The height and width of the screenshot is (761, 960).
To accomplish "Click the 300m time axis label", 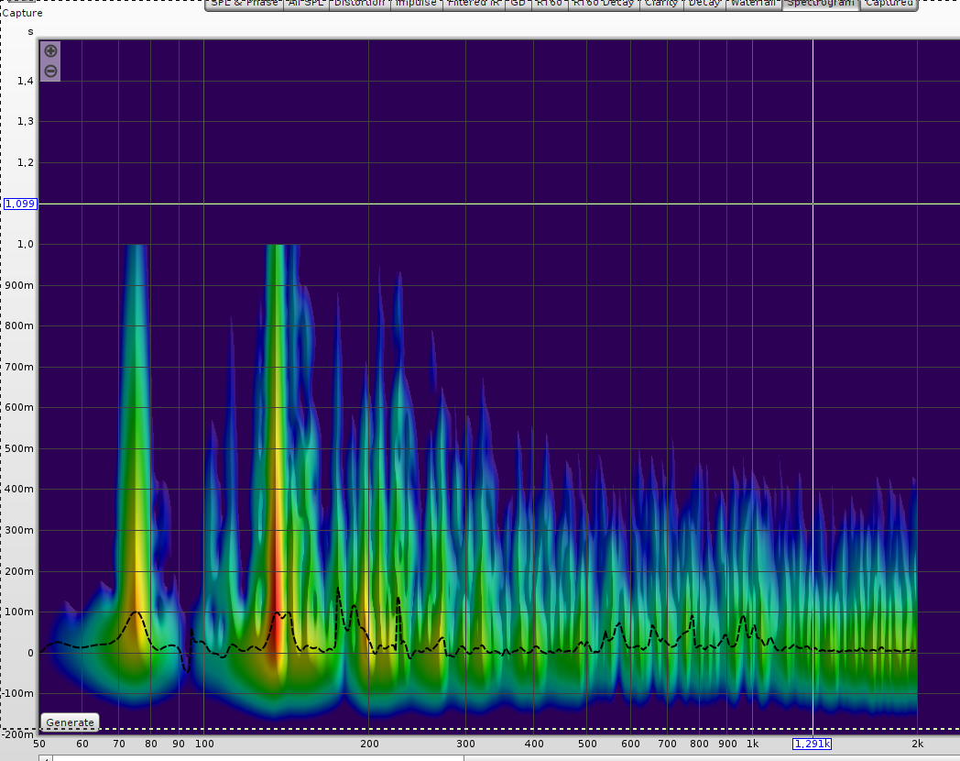I will coord(19,530).
